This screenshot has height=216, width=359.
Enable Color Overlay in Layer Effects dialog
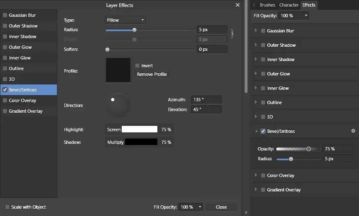point(5,100)
